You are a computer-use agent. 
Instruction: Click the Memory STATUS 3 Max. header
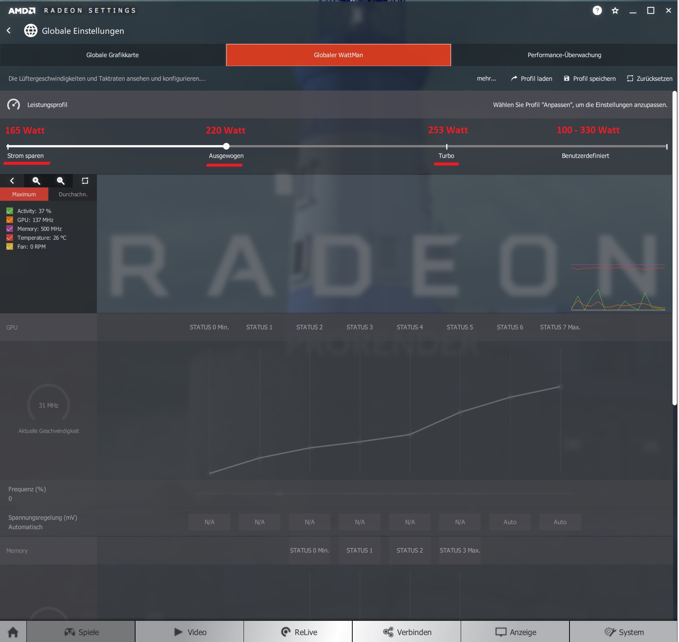click(460, 551)
